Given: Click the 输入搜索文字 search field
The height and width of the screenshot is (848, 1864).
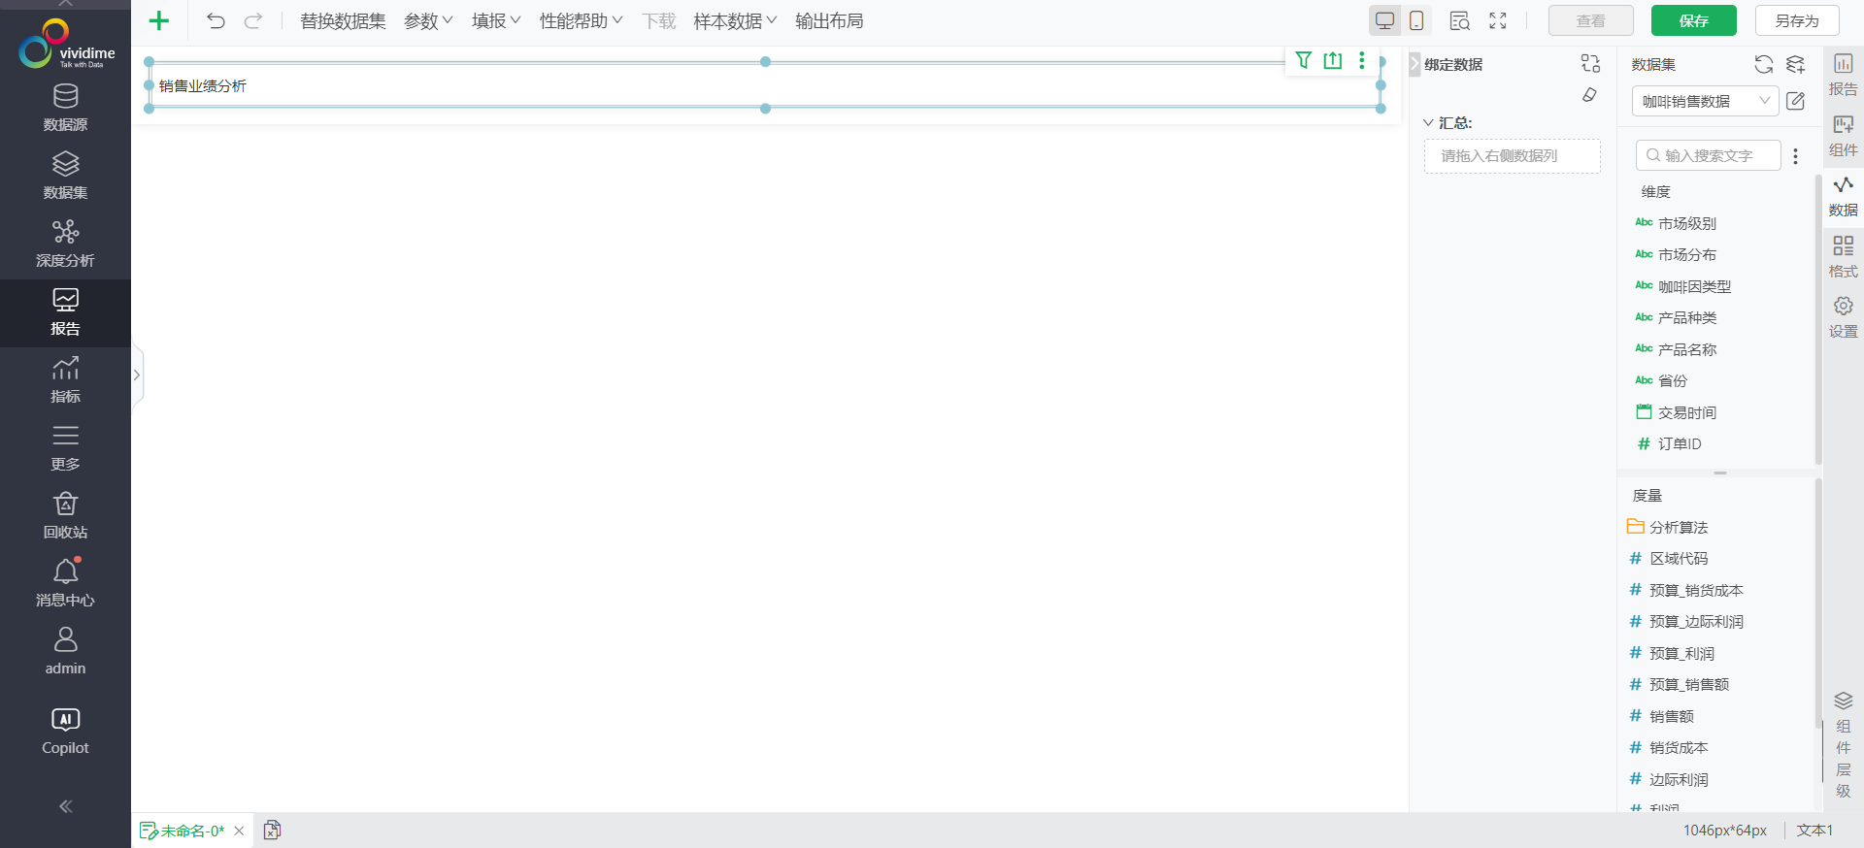Looking at the screenshot, I should click(1709, 155).
